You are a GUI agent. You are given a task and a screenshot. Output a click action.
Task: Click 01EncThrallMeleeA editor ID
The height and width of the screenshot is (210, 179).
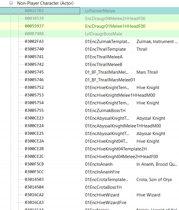click(x=104, y=57)
